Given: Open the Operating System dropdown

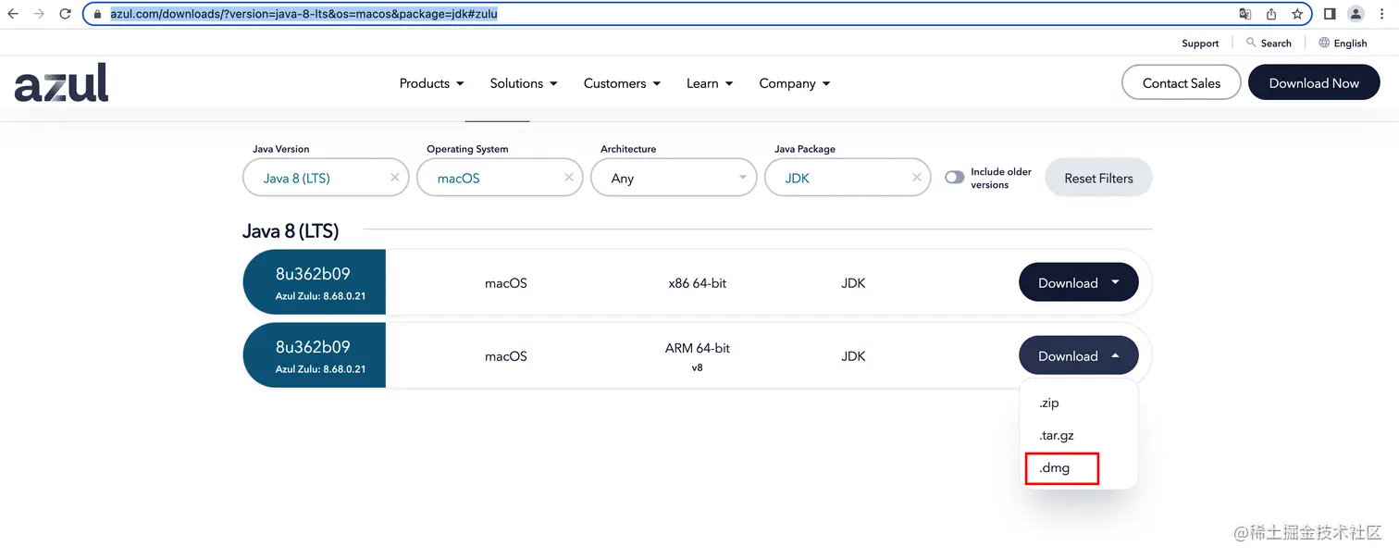Looking at the screenshot, I should tap(500, 178).
